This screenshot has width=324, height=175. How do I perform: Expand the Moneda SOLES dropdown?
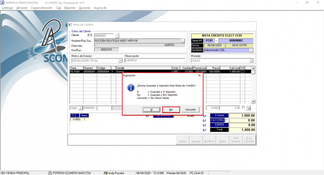[251, 61]
